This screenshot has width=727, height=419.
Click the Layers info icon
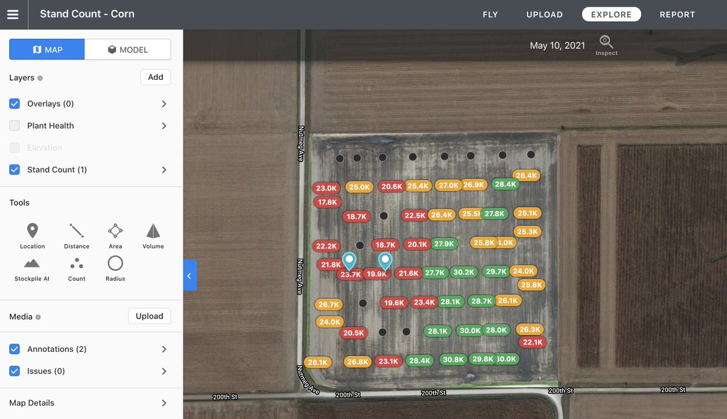click(40, 78)
